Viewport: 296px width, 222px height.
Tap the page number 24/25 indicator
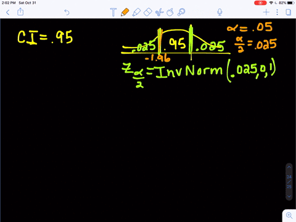[289, 182]
